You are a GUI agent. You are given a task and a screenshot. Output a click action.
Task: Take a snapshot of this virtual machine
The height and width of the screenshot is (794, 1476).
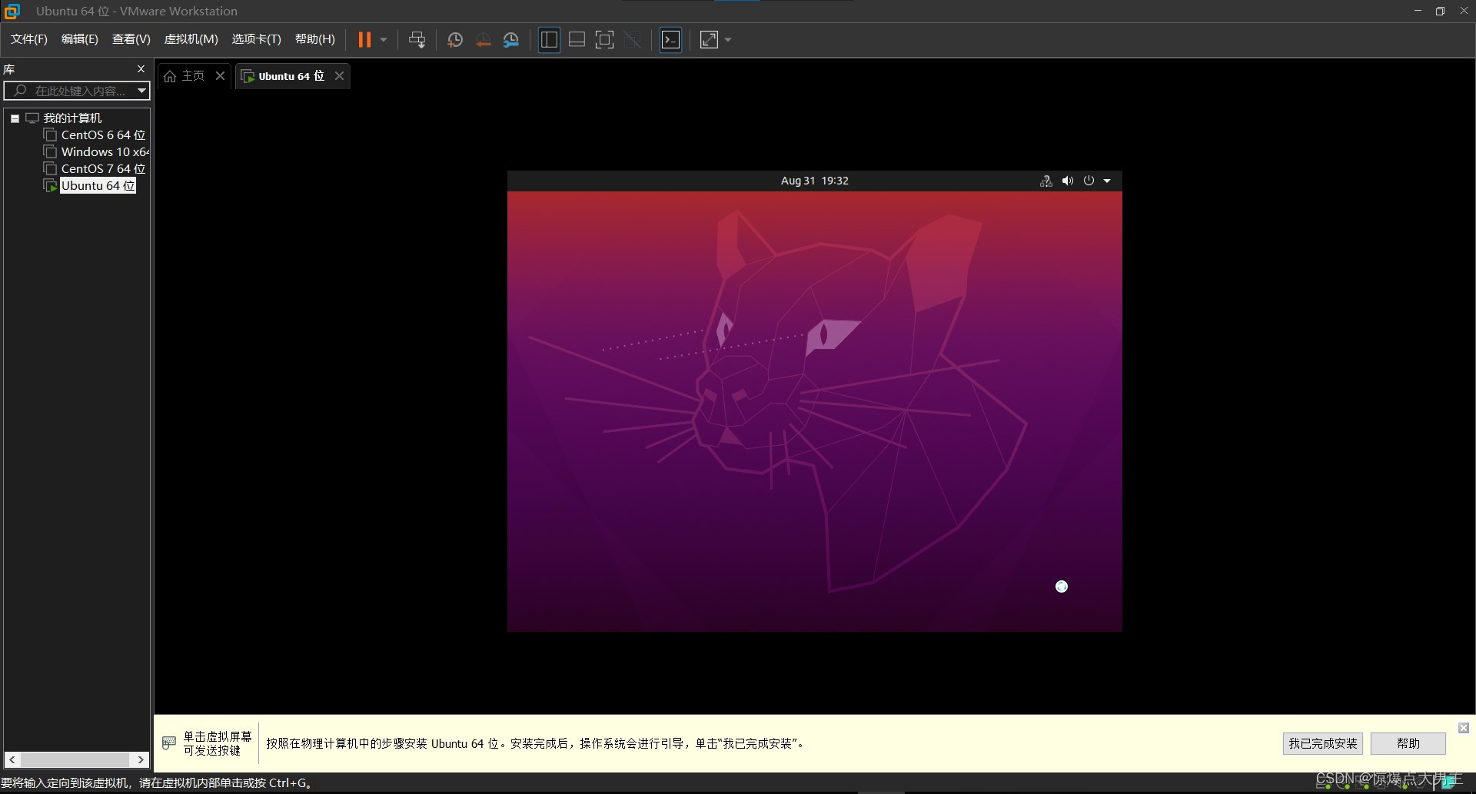coord(455,40)
